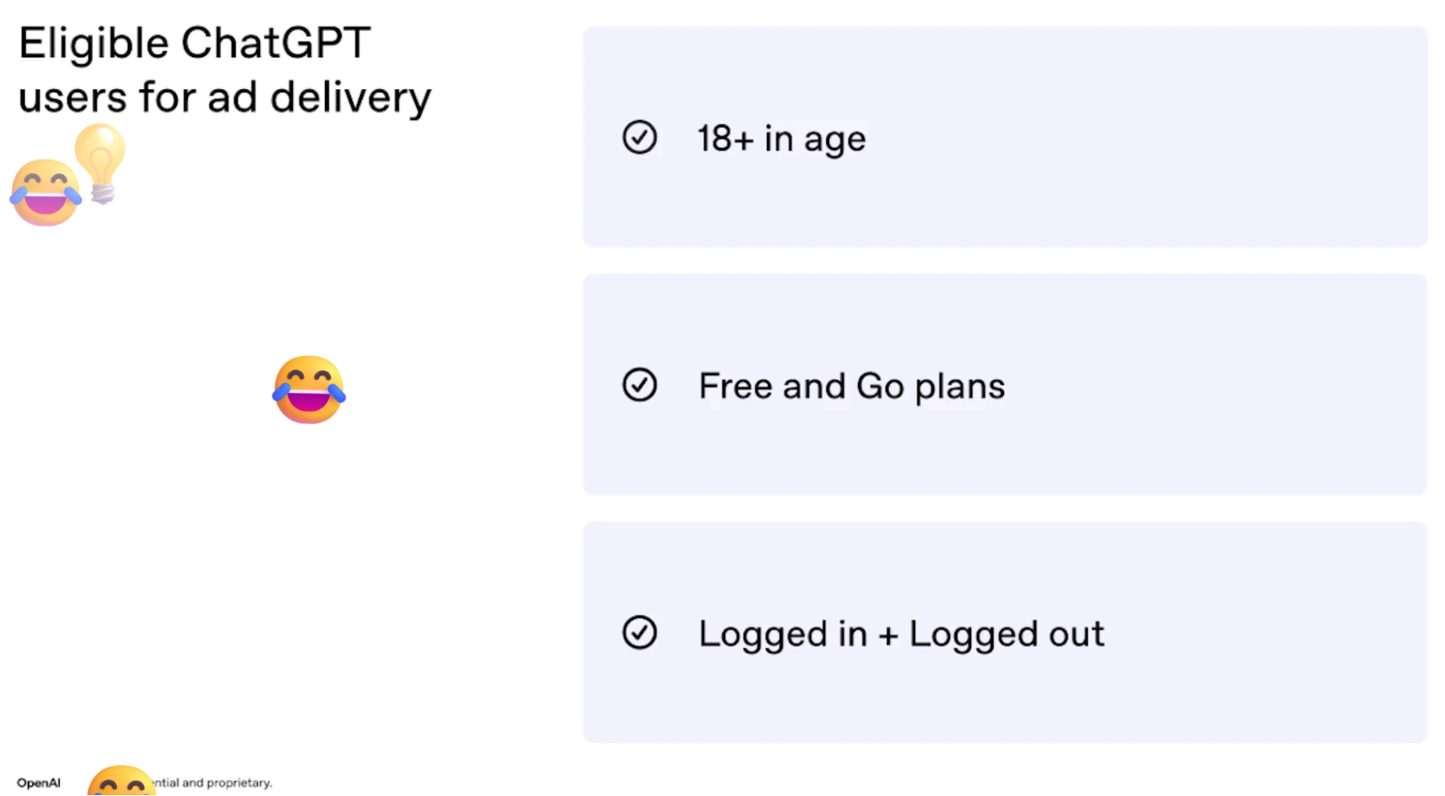Screen dimensions: 1445x796
Task: Click the proprietary footer notice text
Action: point(213,783)
